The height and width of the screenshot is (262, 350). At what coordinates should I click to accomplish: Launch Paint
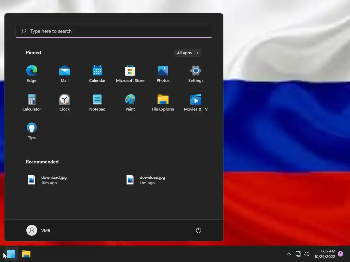pos(130,103)
